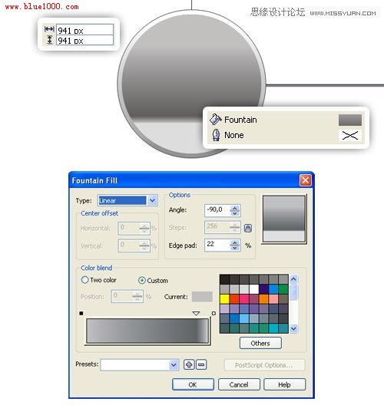
Task: Click the None outline pen icon
Action: pyautogui.click(x=216, y=135)
